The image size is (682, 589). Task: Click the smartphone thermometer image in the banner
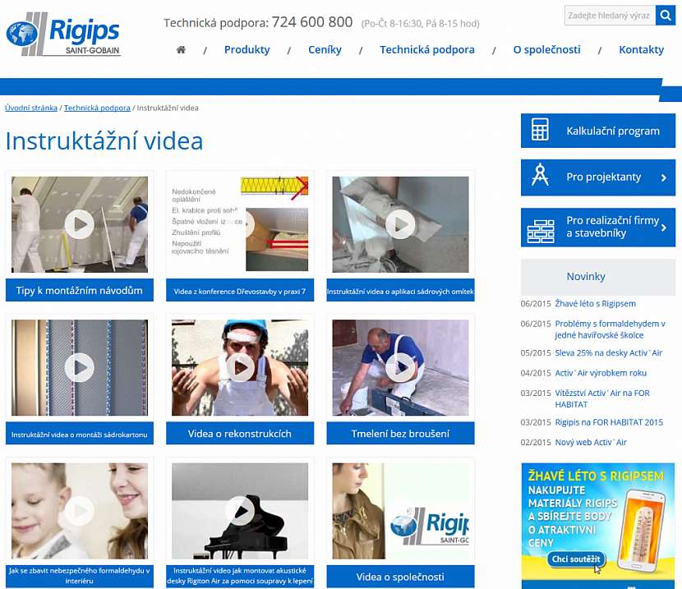coord(641,529)
